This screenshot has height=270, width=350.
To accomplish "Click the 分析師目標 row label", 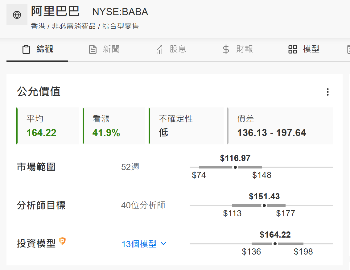I will coord(41,205).
